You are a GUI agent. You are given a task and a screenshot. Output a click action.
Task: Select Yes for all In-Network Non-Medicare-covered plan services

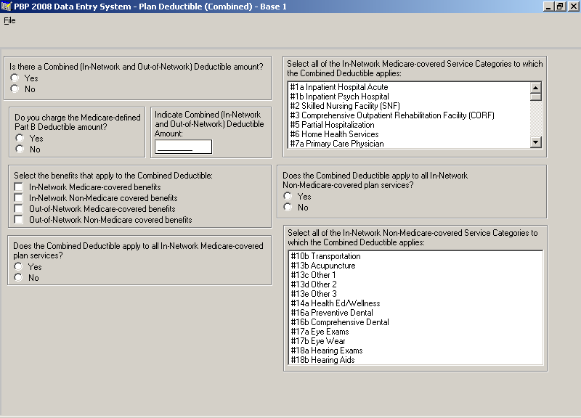tap(288, 196)
